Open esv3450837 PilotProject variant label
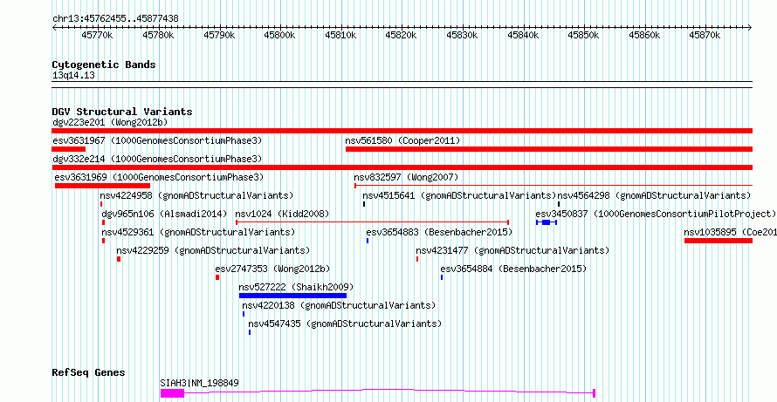 click(656, 214)
